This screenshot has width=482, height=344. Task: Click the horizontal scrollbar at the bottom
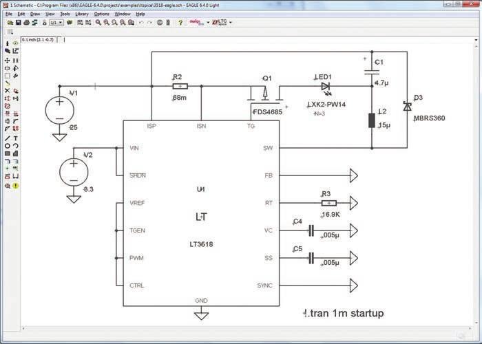[247, 329]
